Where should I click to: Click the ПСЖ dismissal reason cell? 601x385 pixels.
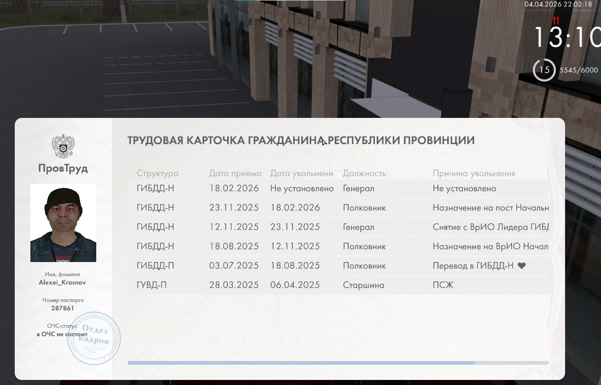point(443,285)
